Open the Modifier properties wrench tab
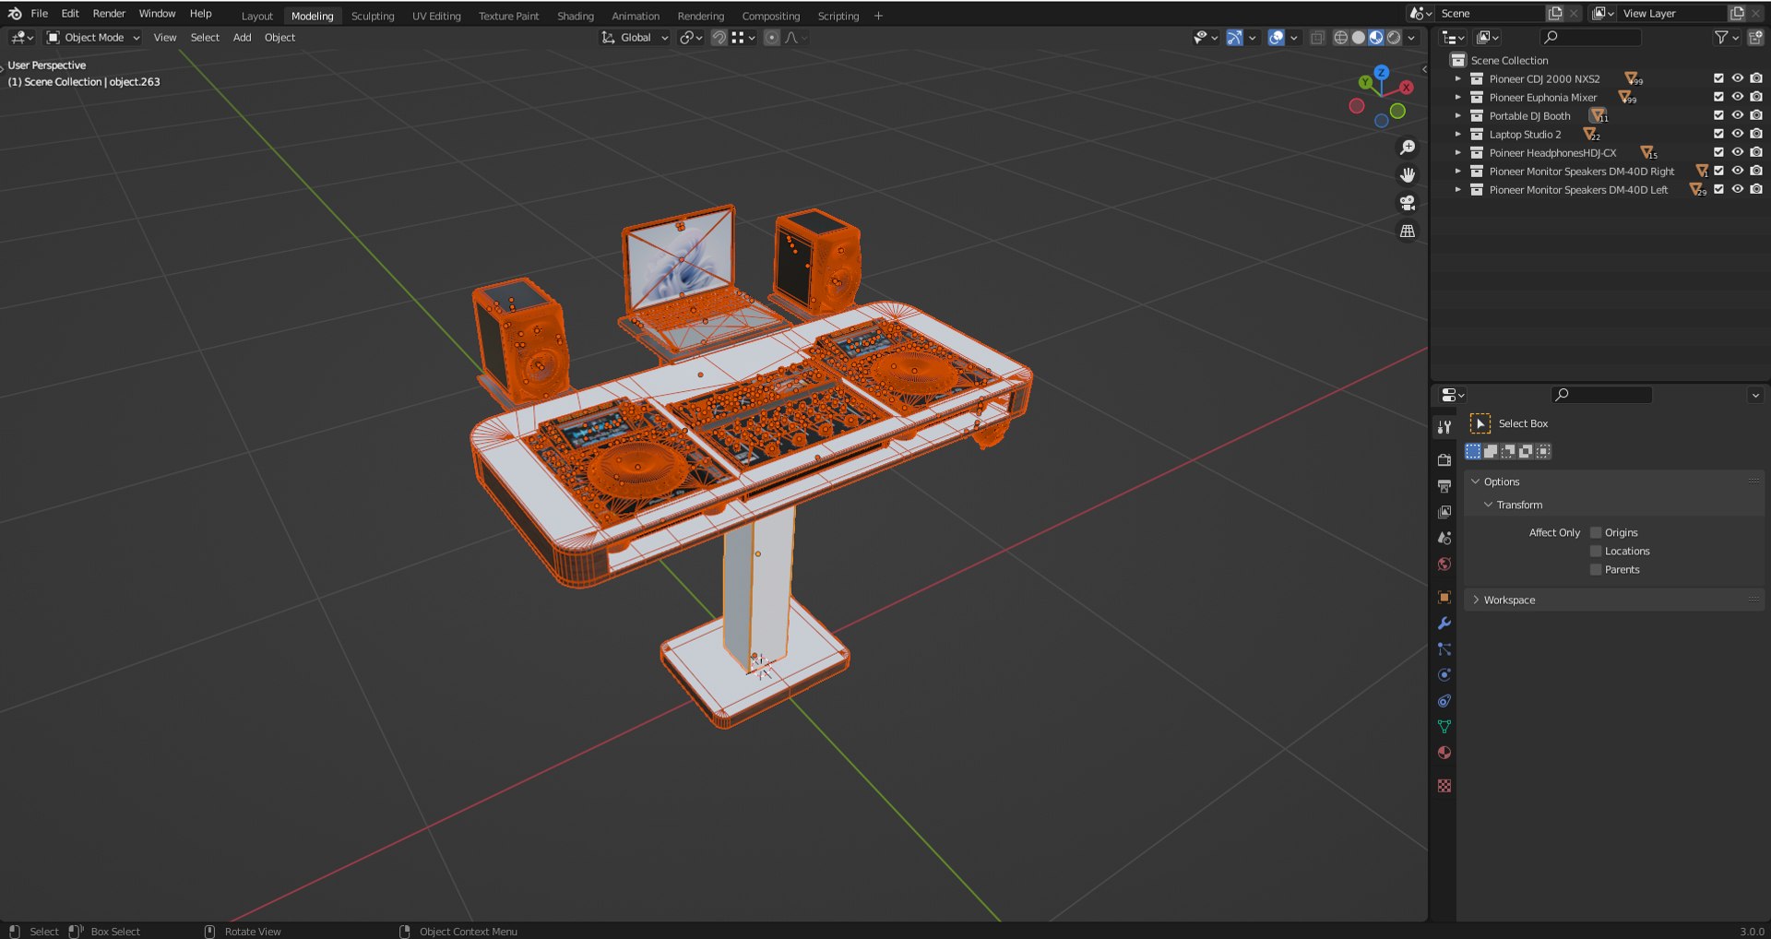The image size is (1771, 939). coord(1444,624)
